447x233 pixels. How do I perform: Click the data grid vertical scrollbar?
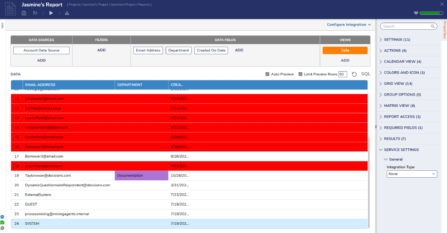(369, 182)
